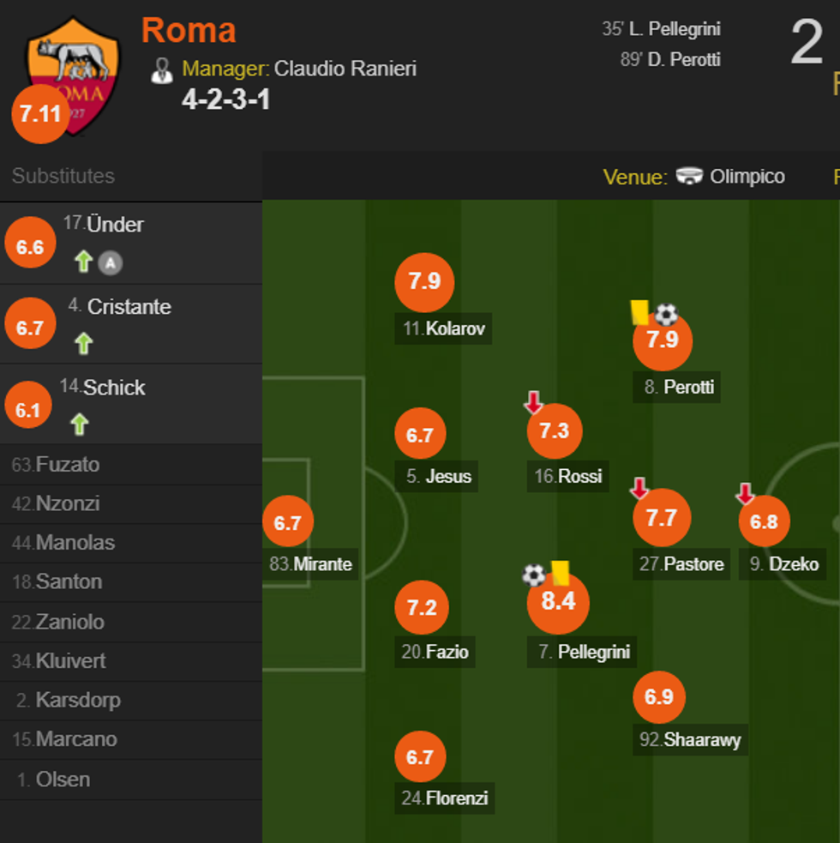Click the assist icon under Ünder
The height and width of the screenshot is (843, 840).
(x=110, y=263)
